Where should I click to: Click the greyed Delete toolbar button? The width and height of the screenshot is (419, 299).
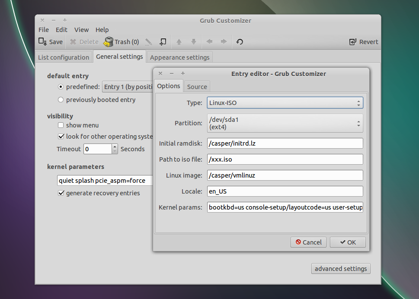[x=84, y=42]
